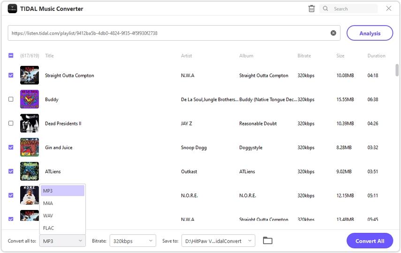This screenshot has width=401, height=253.
Task: Click the Convert All button
Action: (370, 241)
